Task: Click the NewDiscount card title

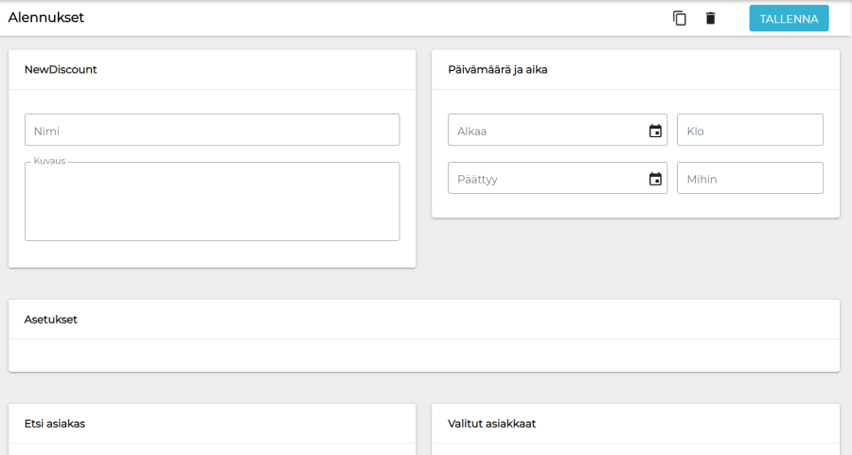Action: (61, 69)
